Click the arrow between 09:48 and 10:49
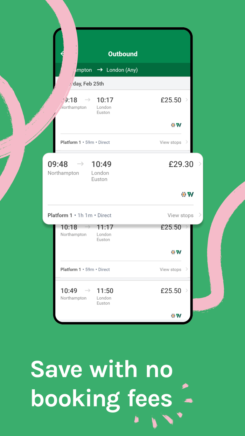This screenshot has width=245, height=436. pos(80,164)
